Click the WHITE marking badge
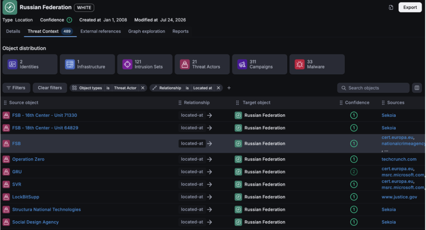426x230 pixels. (x=84, y=8)
